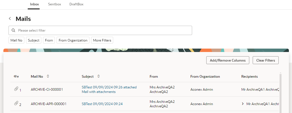This screenshot has width=292, height=113.
Task: Open mail SBTest 09/09/2024 09:24 link
Action: [102, 104]
